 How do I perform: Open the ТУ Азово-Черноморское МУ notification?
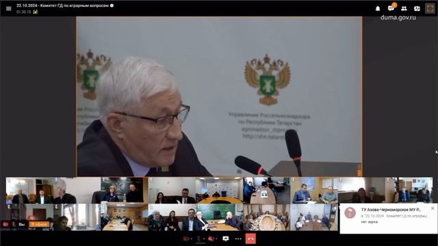pyautogui.click(x=389, y=219)
